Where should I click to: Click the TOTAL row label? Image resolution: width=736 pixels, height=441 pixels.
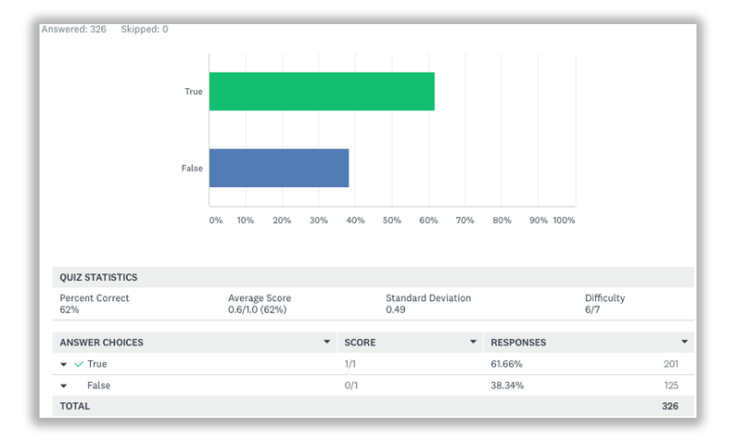click(75, 406)
